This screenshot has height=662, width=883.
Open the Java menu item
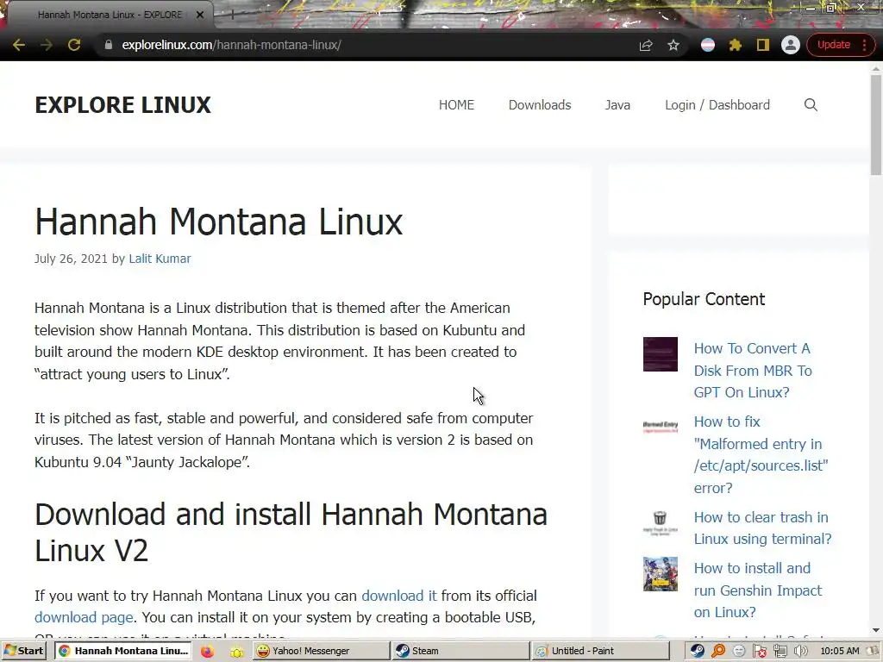pyautogui.click(x=617, y=104)
